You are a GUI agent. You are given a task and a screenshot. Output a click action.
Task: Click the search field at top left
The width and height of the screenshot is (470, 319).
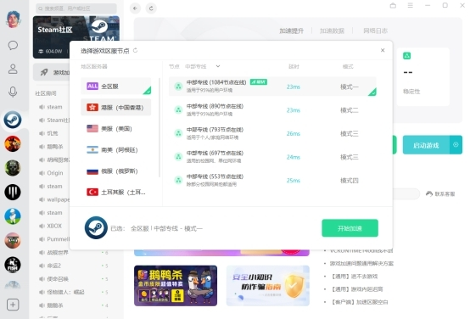76,8
